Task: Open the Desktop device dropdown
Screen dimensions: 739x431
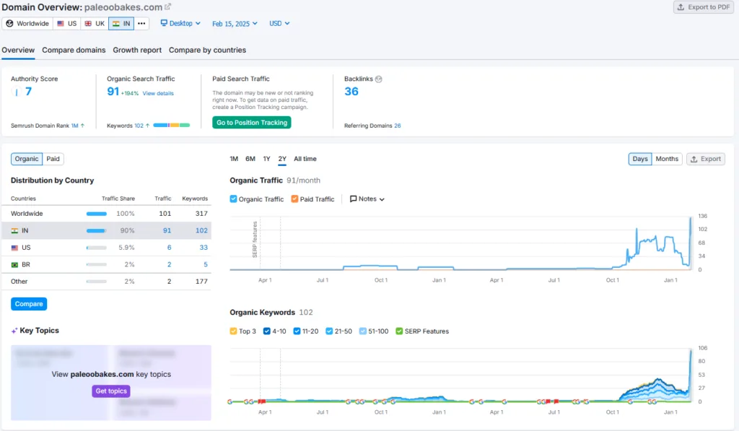Action: [x=180, y=23]
